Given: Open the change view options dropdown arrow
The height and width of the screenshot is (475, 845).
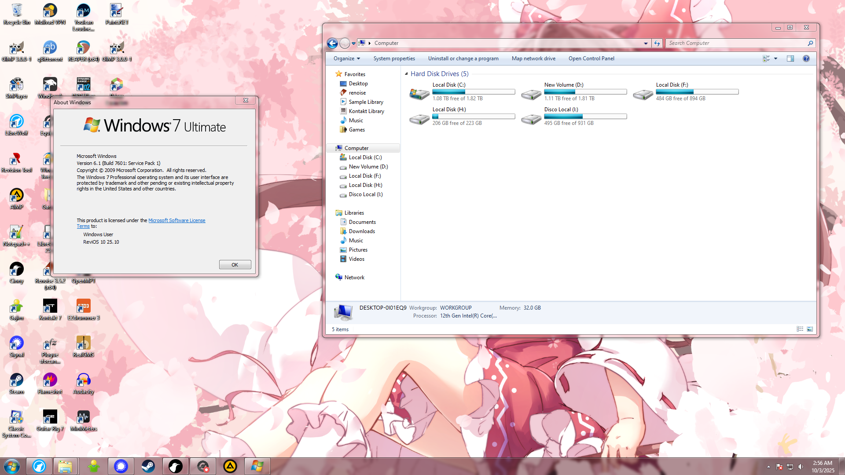Looking at the screenshot, I should (x=775, y=58).
